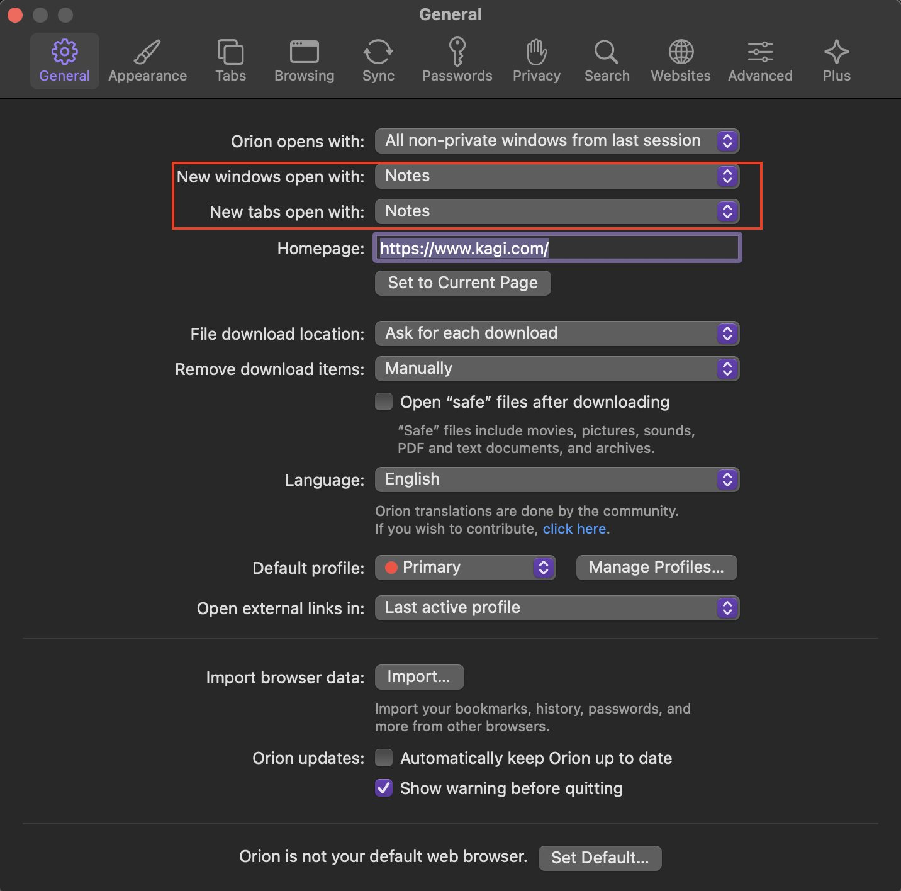Open the Advanced sliders icon
Image resolution: width=901 pixels, height=891 pixels.
(x=760, y=52)
